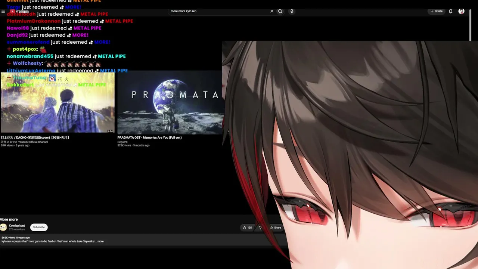Viewport: 478px width, 269px height.
Task: Open the PRAGMATA video thumbnail
Action: pos(171,103)
